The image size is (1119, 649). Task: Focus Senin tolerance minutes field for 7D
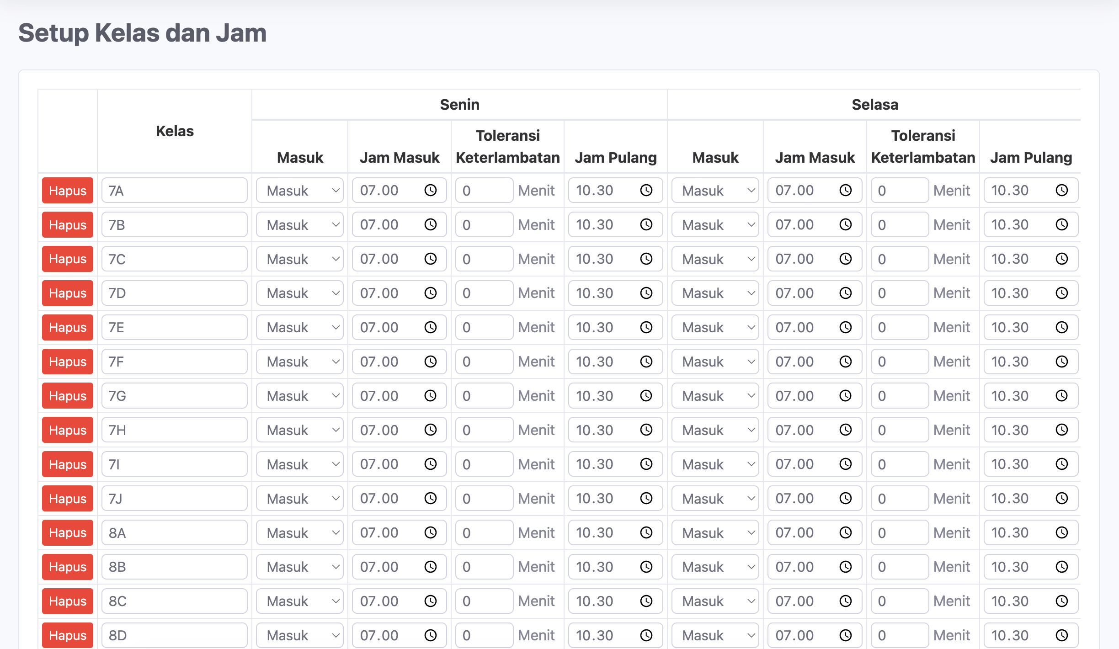pyautogui.click(x=485, y=293)
